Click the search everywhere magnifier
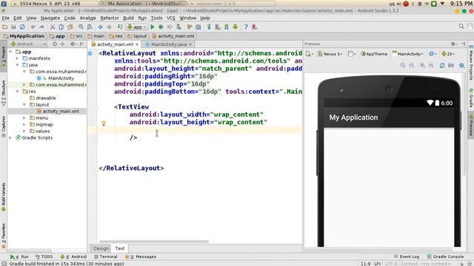The image size is (474, 266). (461, 27)
